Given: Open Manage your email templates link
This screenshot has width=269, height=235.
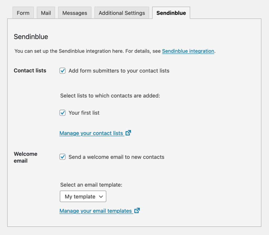Looking at the screenshot, I should pyautogui.click(x=96, y=211).
